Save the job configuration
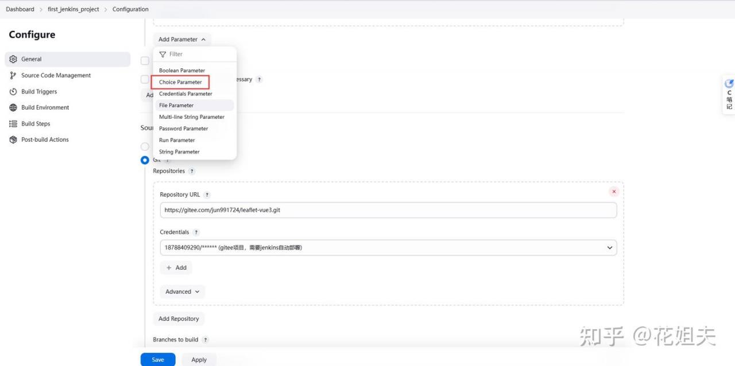Screen dimensions: 735x366 point(158,360)
